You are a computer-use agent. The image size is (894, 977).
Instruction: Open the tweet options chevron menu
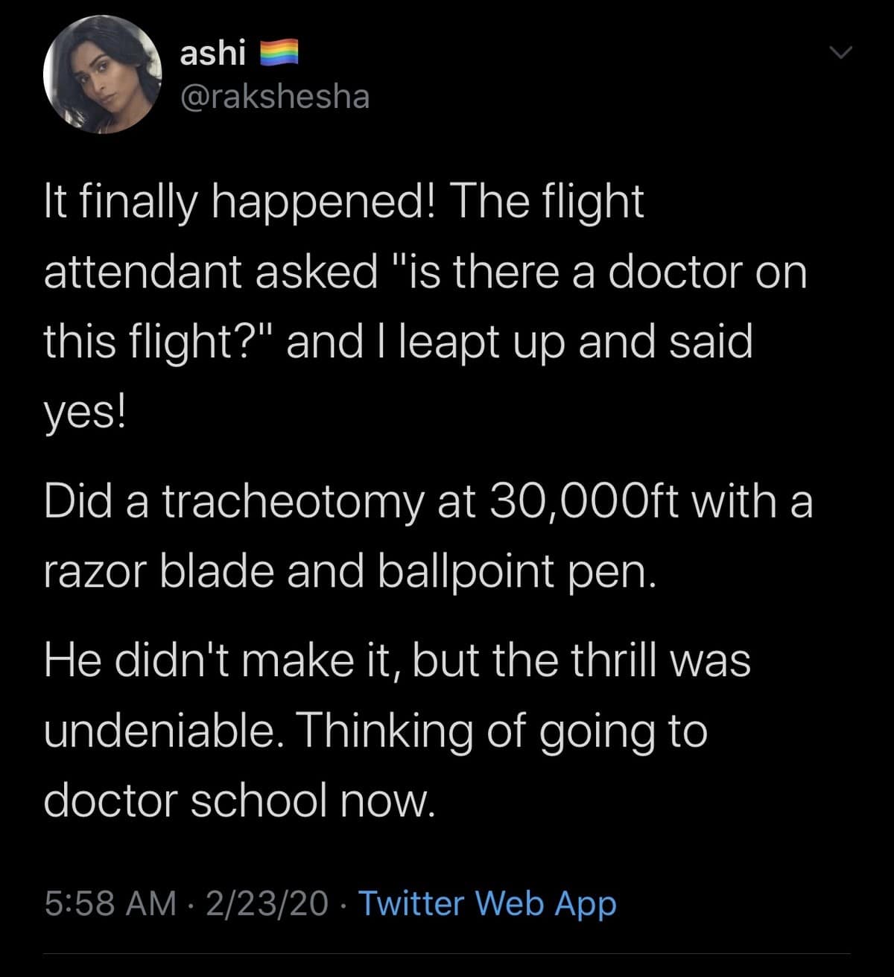point(840,53)
